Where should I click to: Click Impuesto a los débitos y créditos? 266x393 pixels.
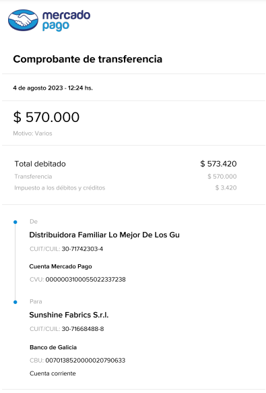(60, 187)
